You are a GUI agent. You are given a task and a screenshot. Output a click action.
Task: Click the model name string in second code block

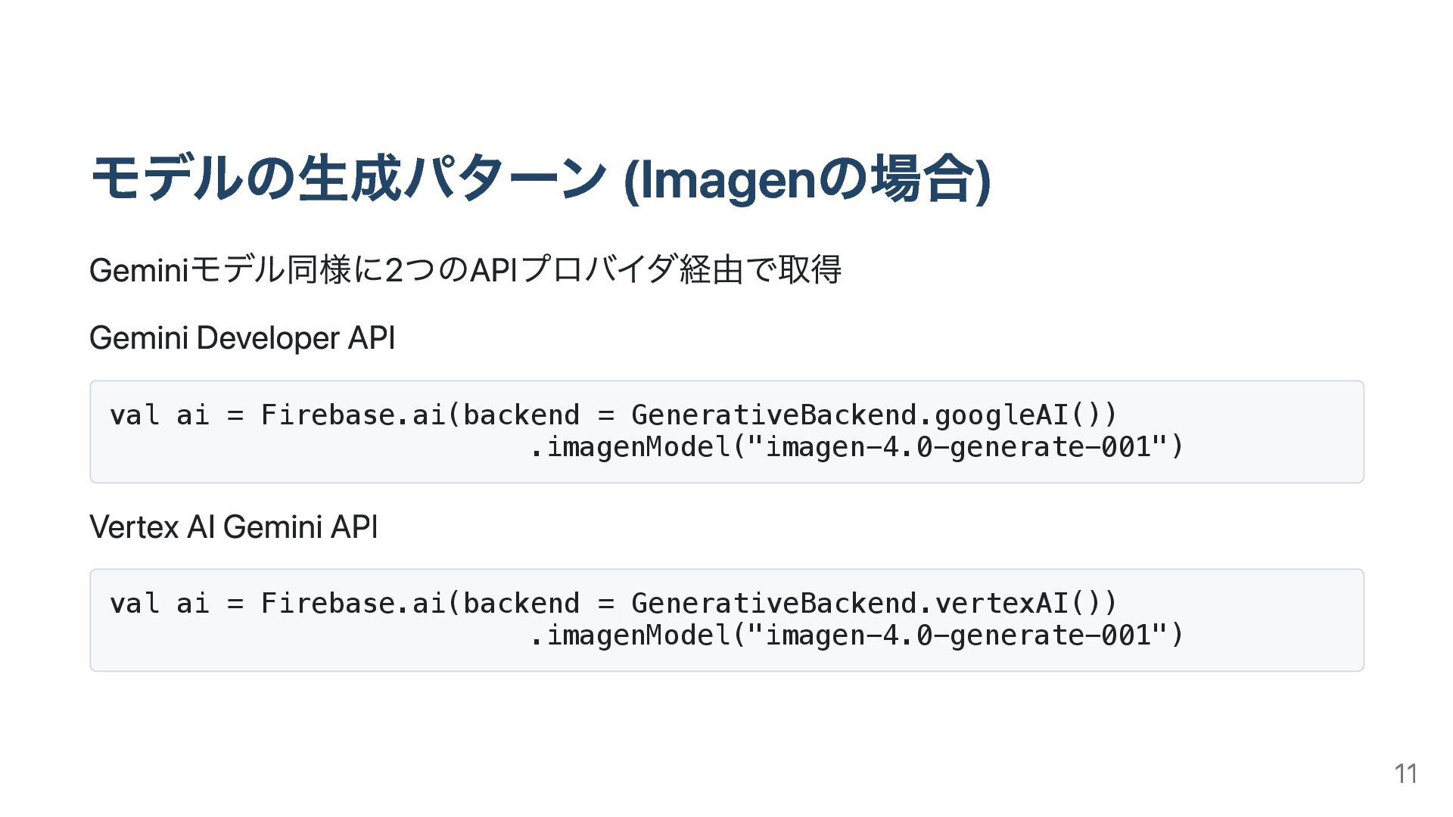coord(957,635)
